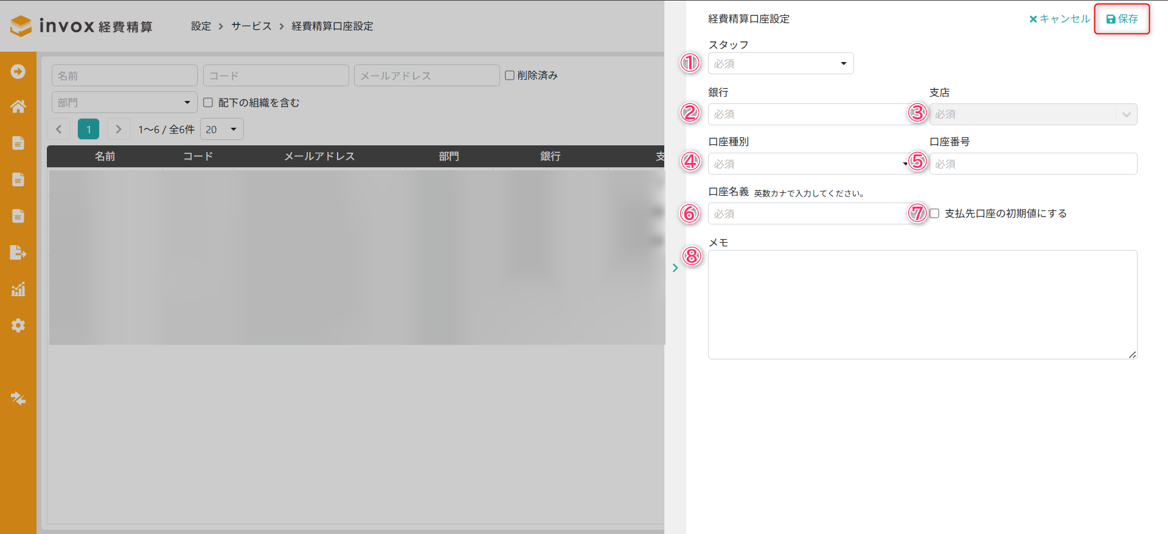Viewport: 1168px width, 534px height.
Task: Open the bar chart icon in the sidebar
Action: coord(18,289)
